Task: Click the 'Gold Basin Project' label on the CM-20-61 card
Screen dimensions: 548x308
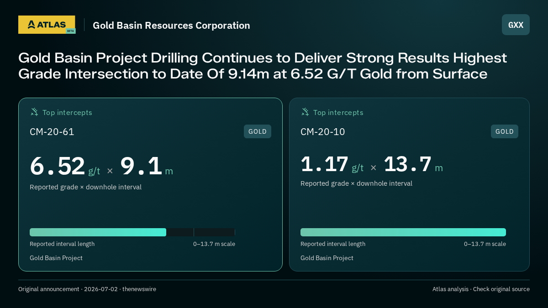Action: (x=56, y=258)
